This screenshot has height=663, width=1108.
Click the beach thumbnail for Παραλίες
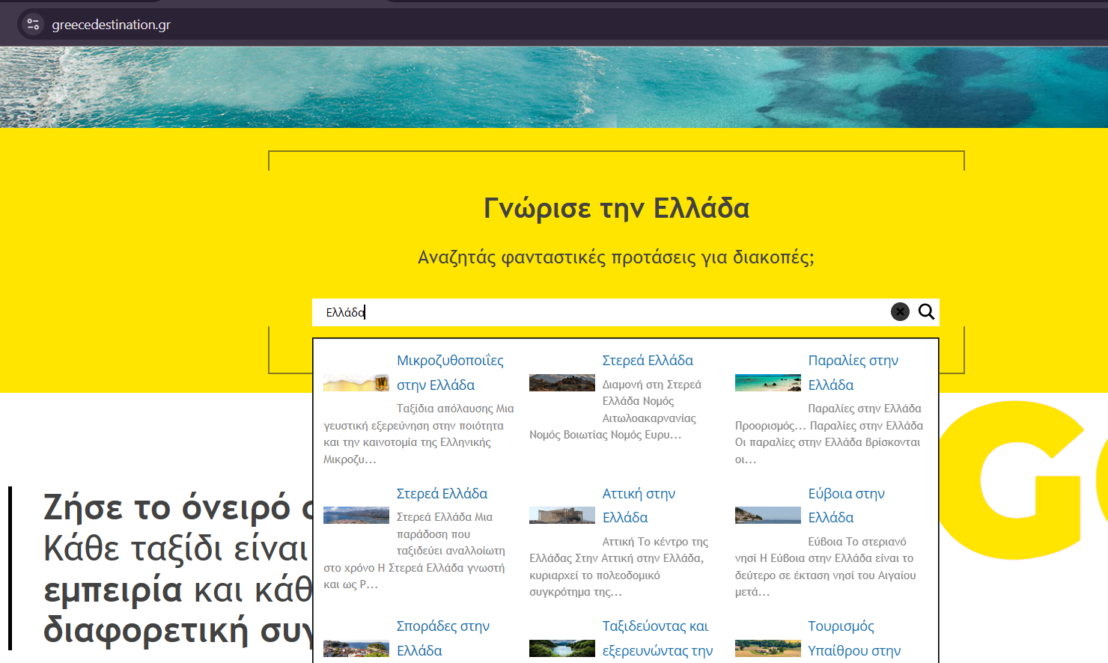pyautogui.click(x=768, y=382)
